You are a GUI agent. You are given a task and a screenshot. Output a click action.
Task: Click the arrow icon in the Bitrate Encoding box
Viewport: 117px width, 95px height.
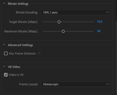coord(107,12)
